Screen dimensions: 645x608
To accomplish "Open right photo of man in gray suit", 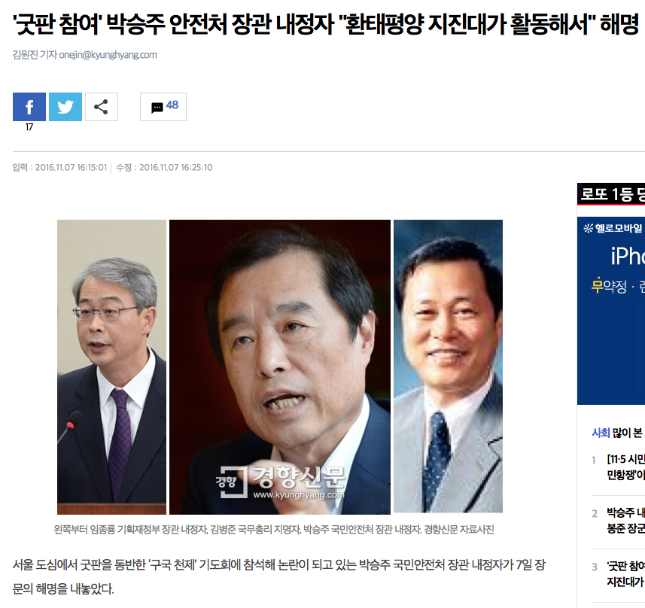I will (x=448, y=366).
